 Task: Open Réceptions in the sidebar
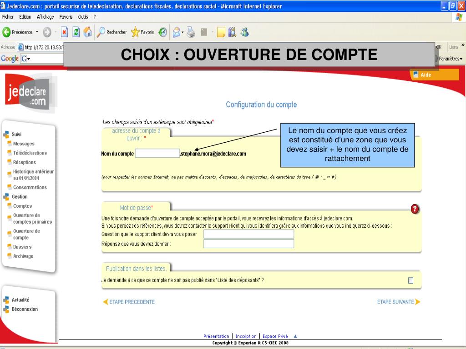pos(25,162)
